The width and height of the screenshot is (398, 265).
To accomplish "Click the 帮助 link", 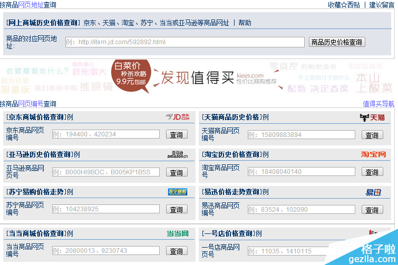I will (245, 23).
